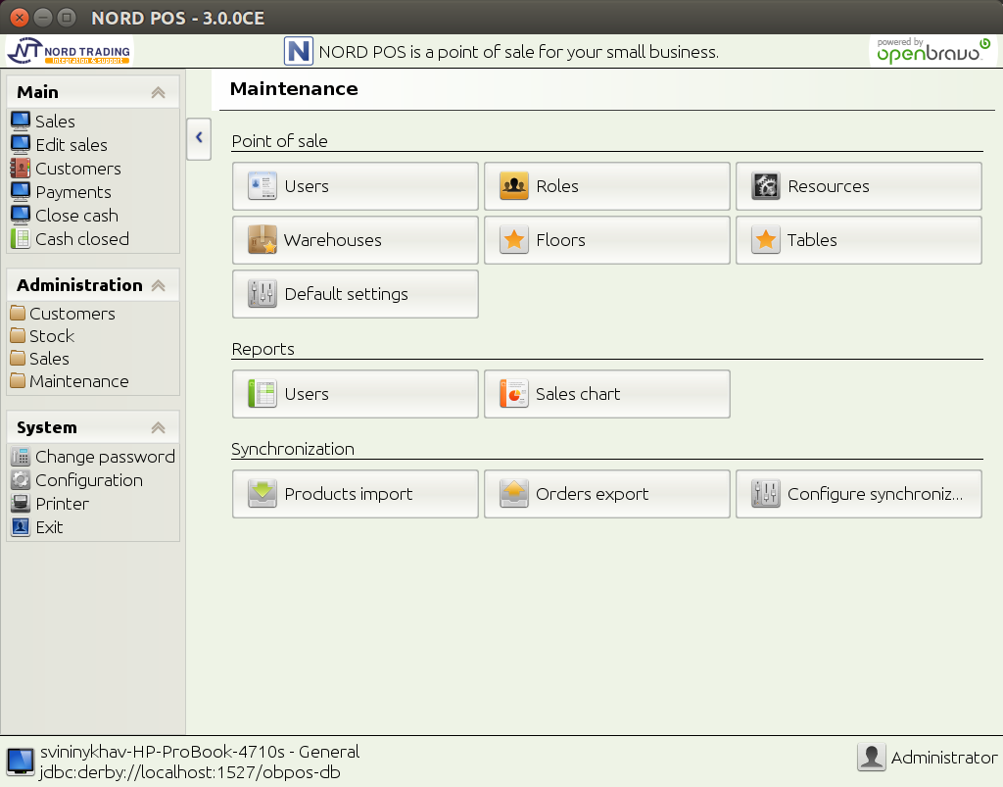Open the Change password icon under System
The image size is (1003, 787).
pos(21,456)
